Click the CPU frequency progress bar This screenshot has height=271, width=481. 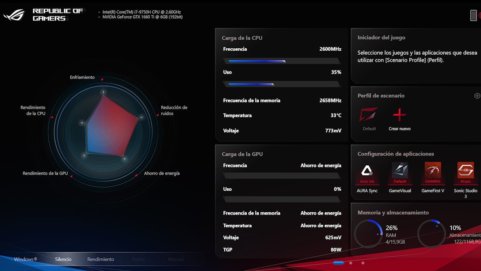(282, 61)
